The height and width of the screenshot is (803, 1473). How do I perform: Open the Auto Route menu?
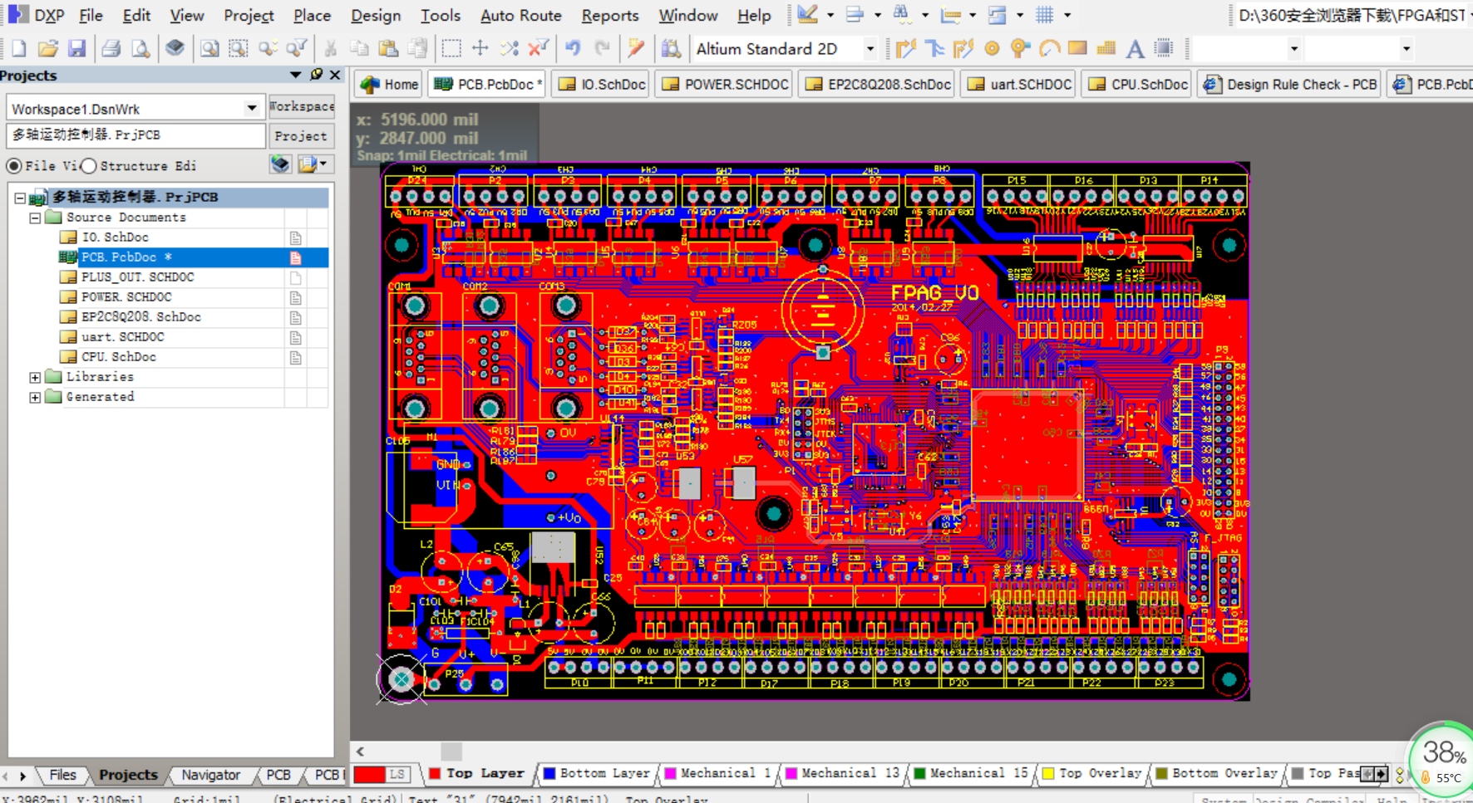point(520,15)
